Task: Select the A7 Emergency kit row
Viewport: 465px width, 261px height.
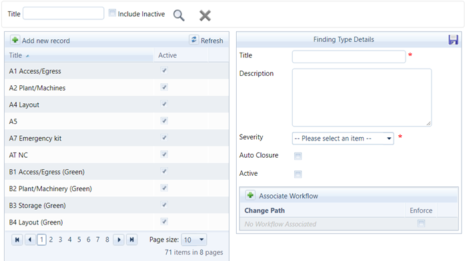Action: pos(117,138)
